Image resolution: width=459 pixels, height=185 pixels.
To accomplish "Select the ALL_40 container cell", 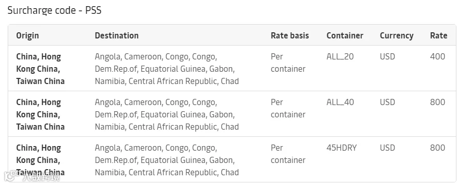I will [340, 102].
